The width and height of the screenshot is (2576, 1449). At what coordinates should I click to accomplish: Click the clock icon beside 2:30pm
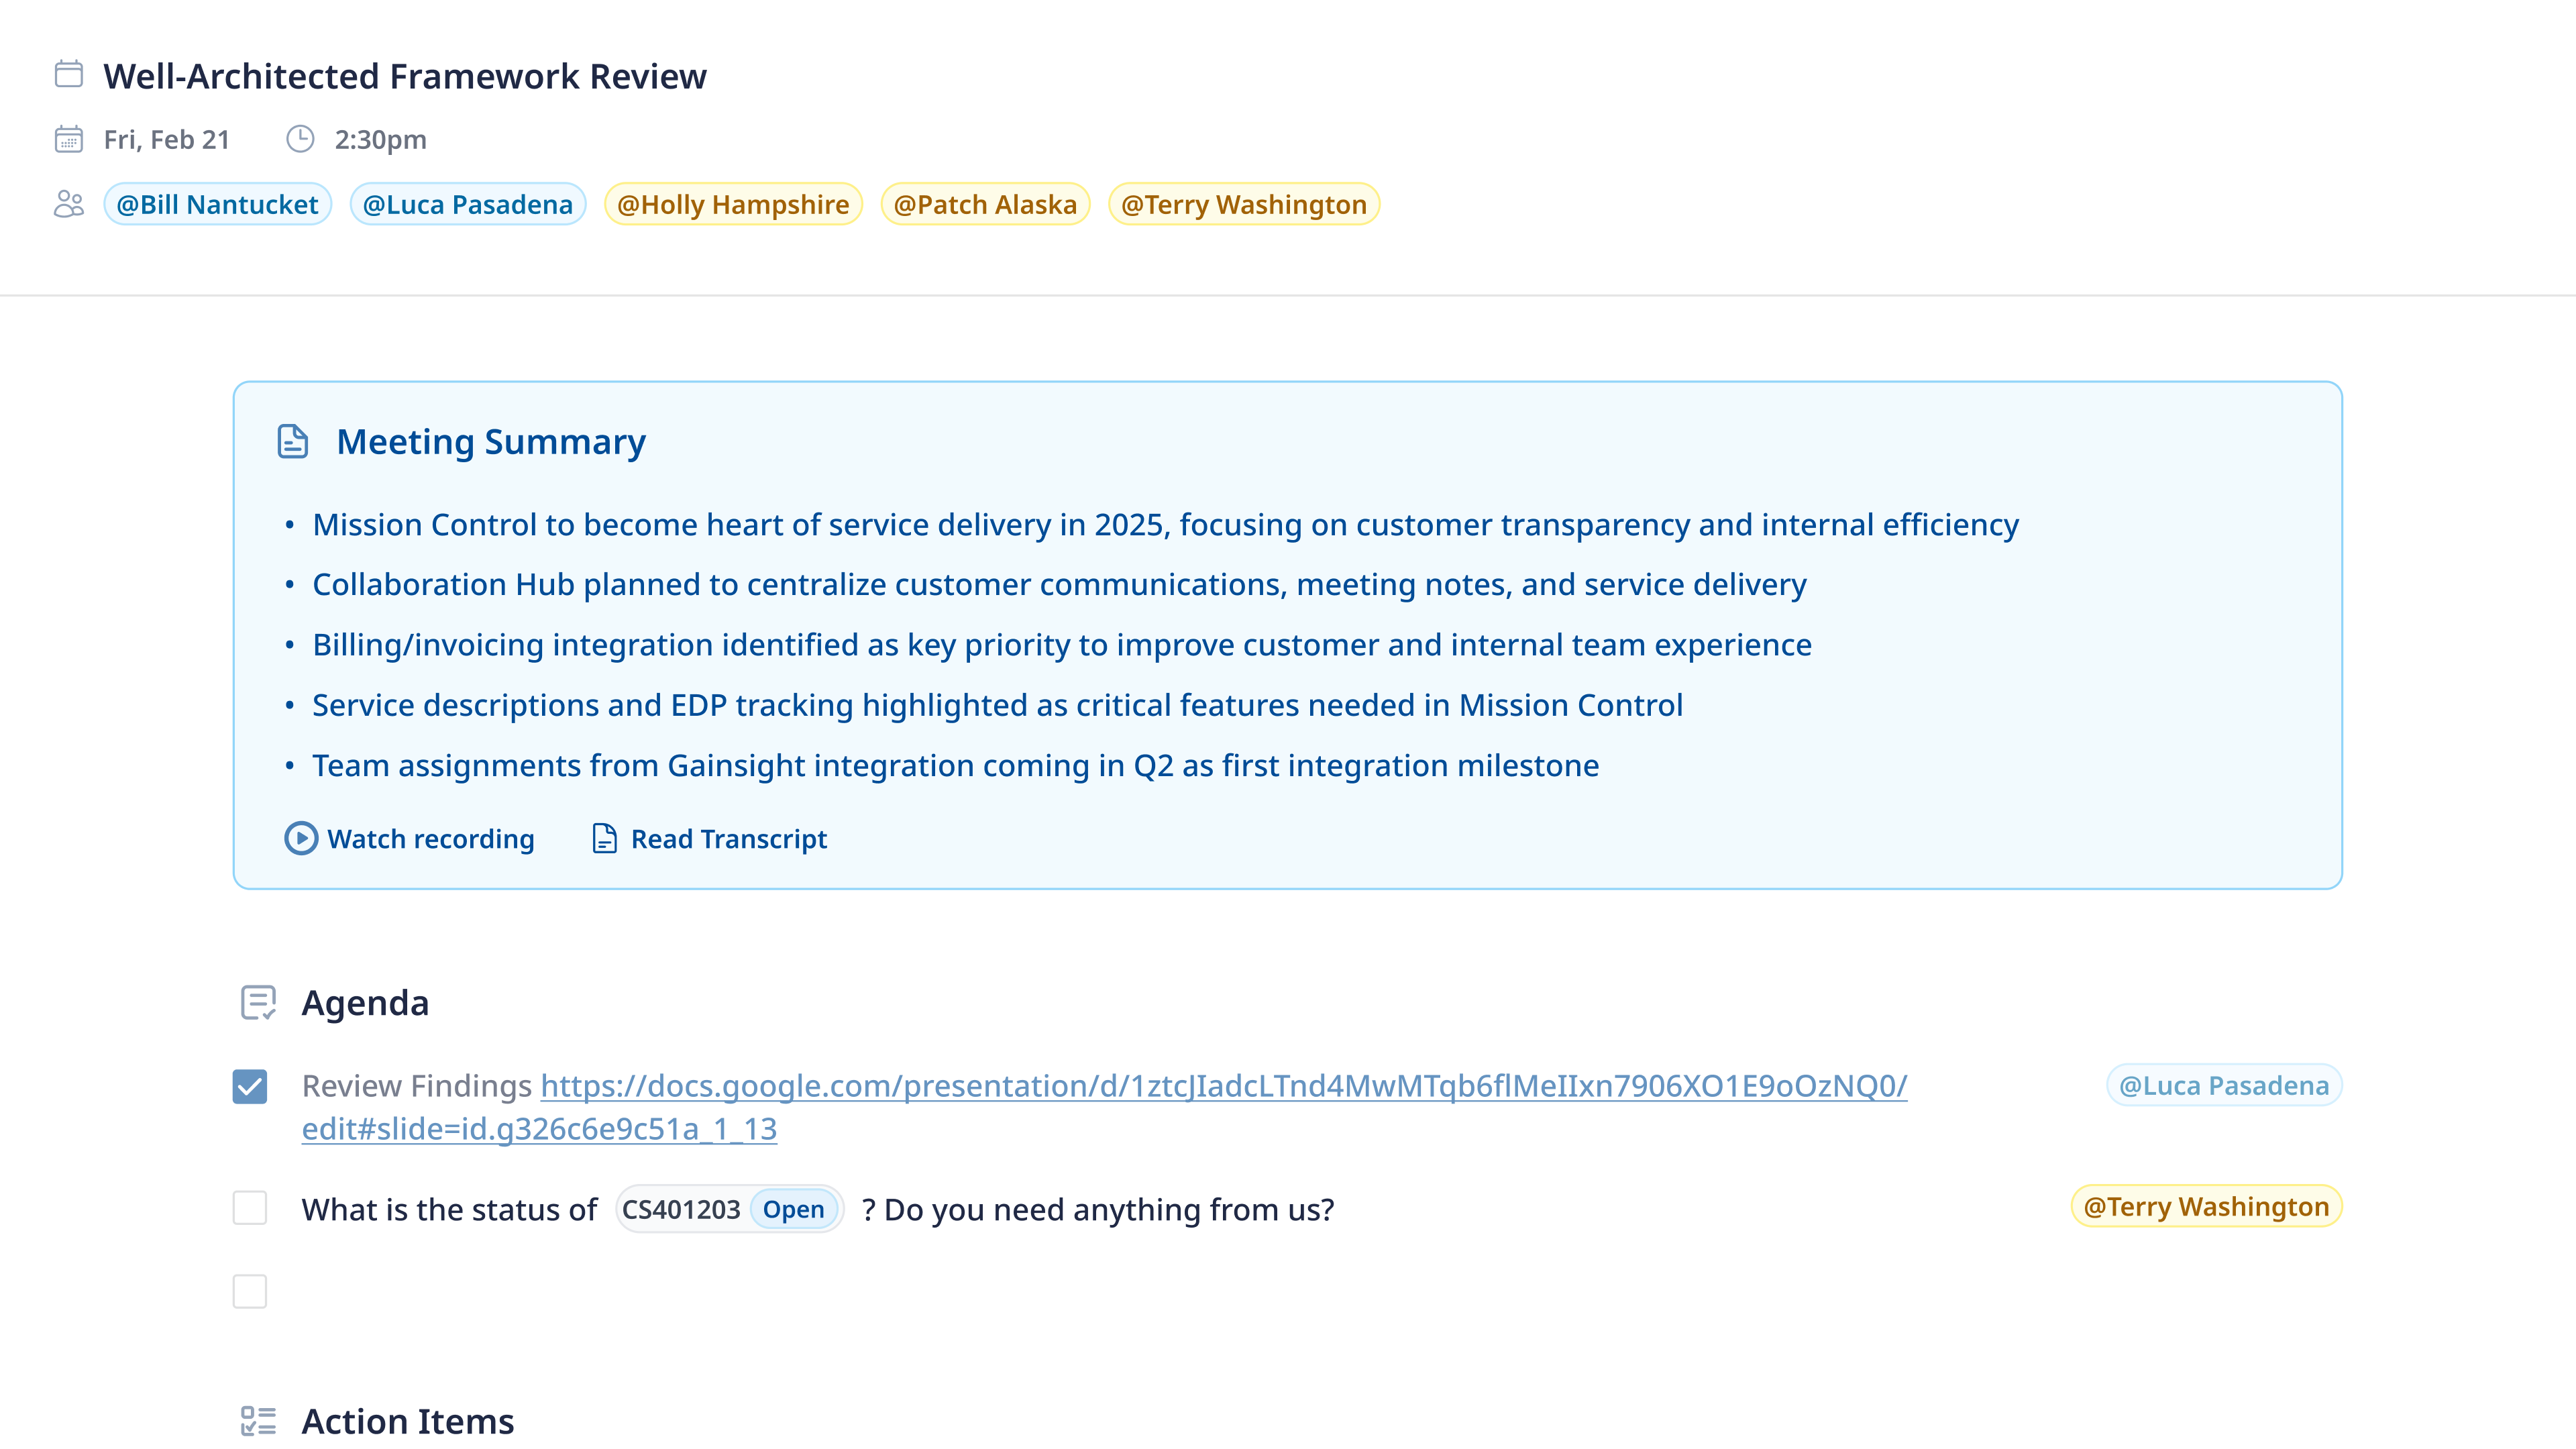(300, 139)
